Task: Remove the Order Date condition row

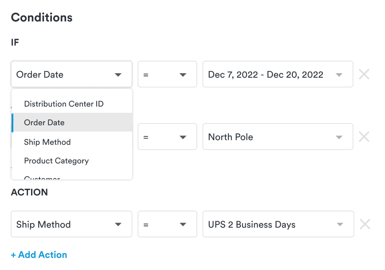Action: tap(364, 74)
